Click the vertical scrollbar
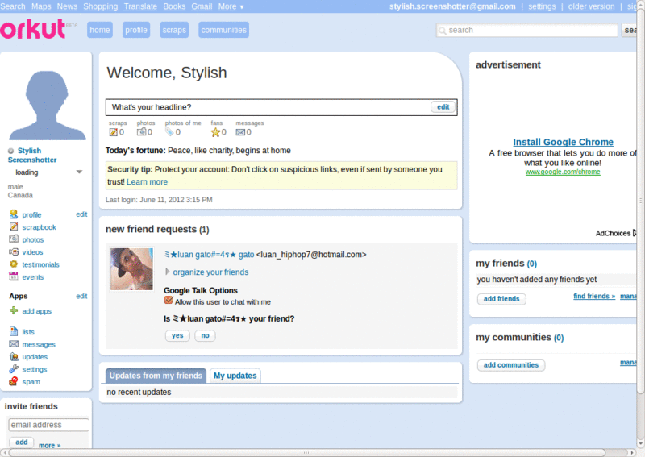645x457 pixels. pyautogui.click(x=641, y=201)
